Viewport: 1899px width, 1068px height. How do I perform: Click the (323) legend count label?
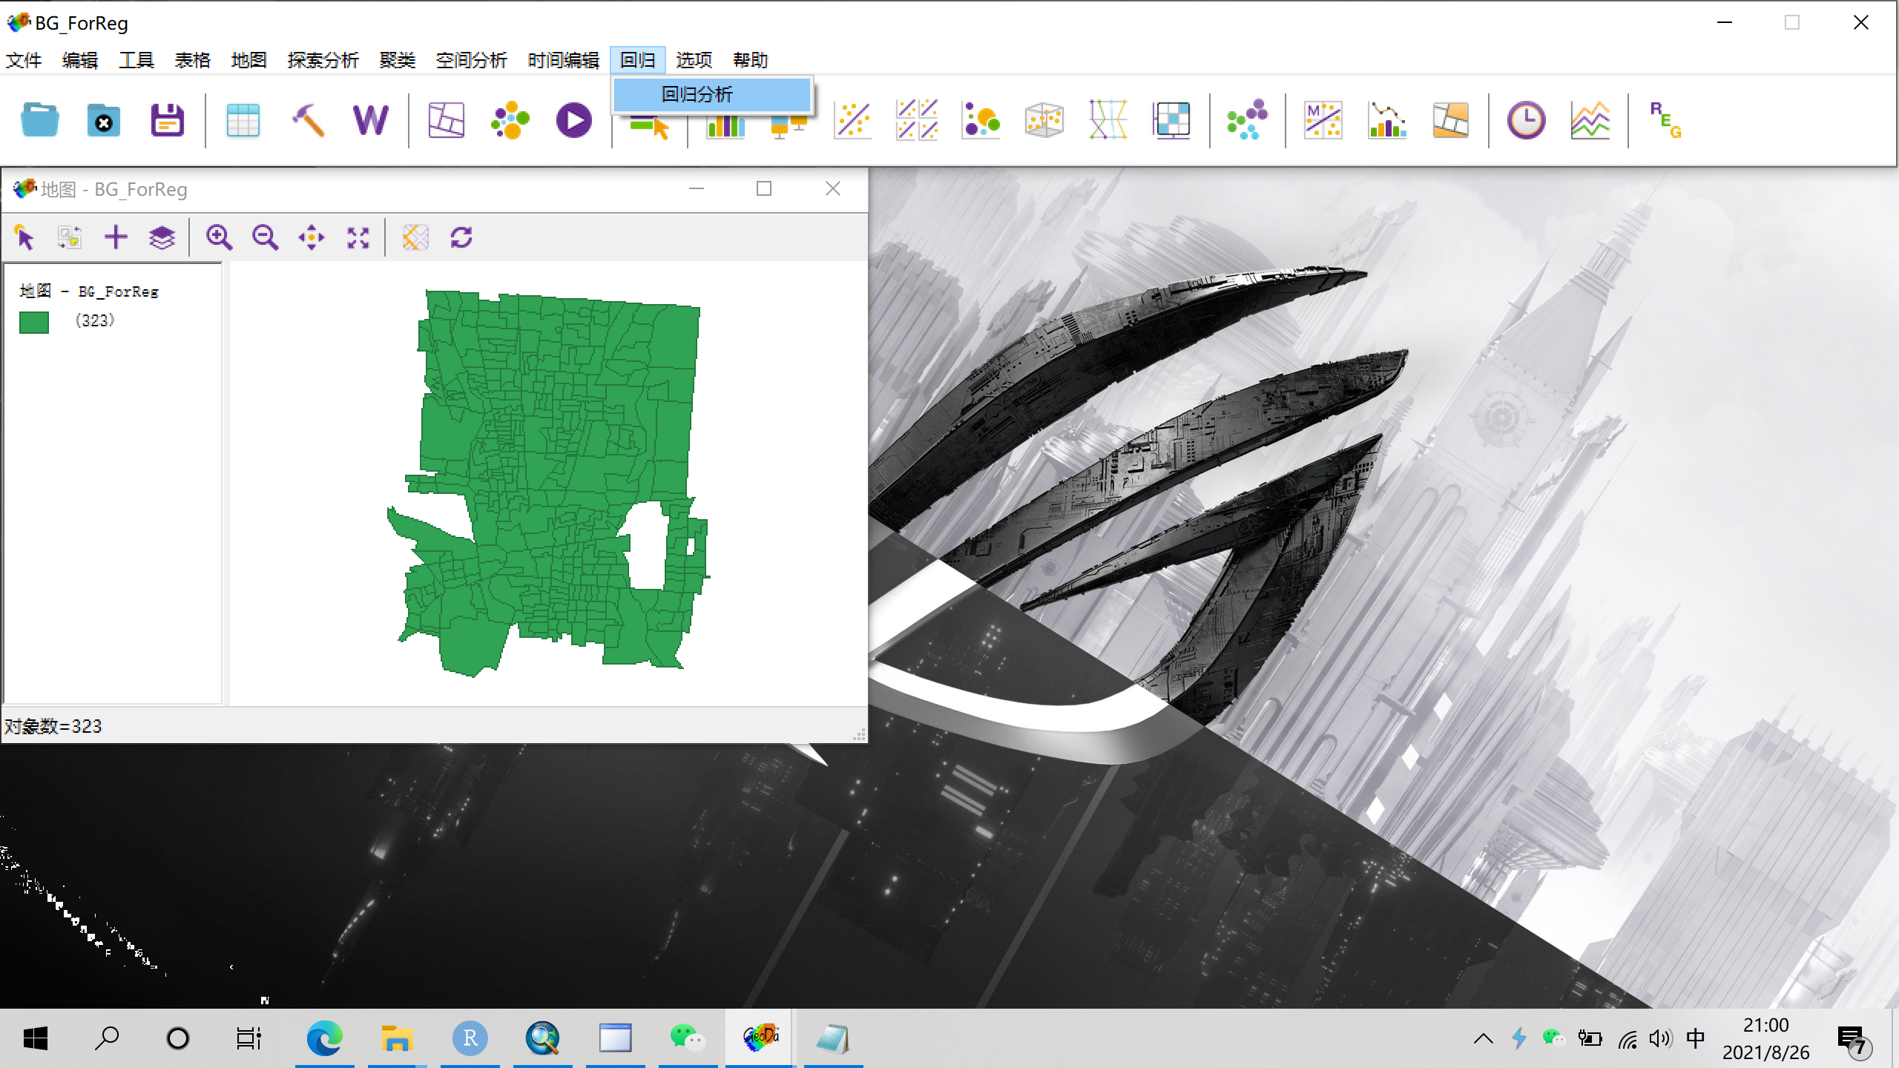pyautogui.click(x=95, y=320)
